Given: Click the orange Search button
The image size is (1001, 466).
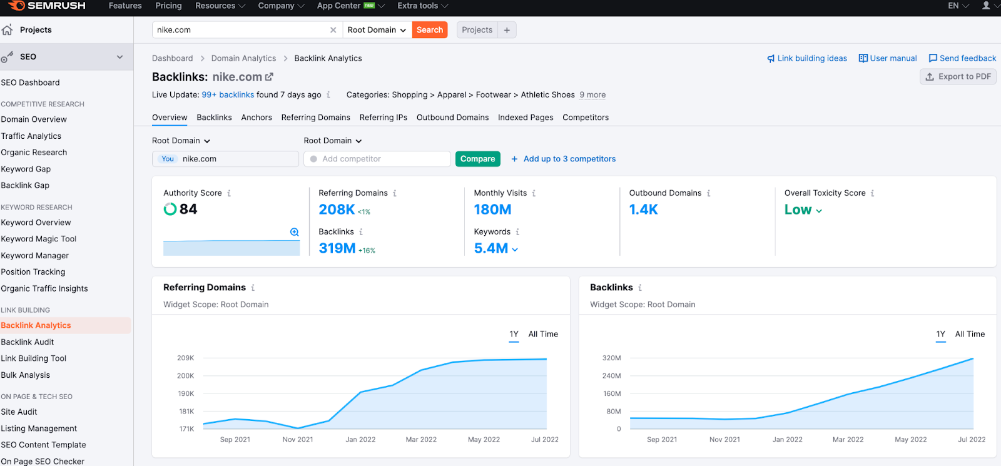Looking at the screenshot, I should [430, 30].
